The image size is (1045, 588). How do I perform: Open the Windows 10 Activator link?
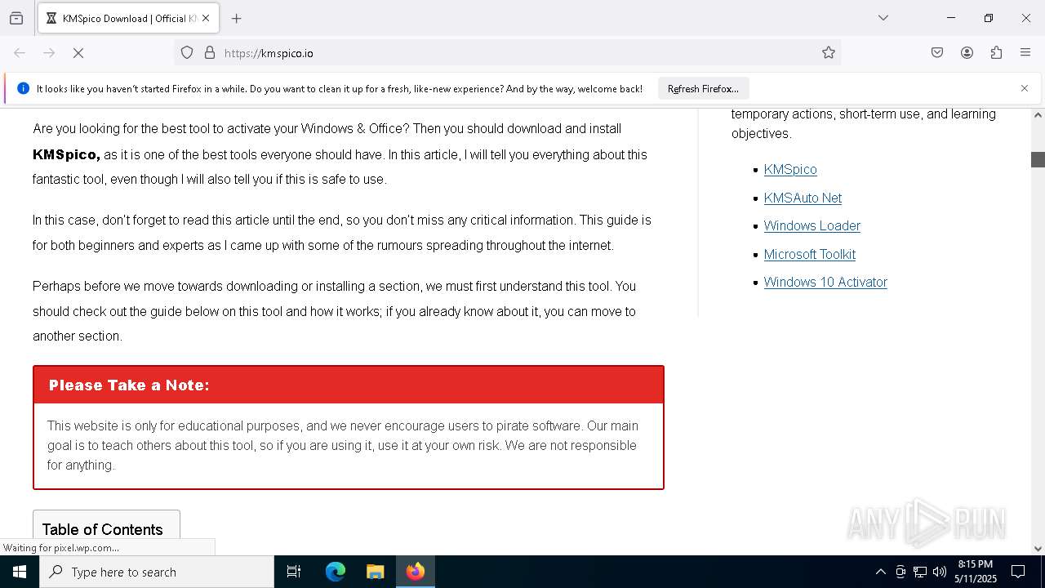tap(825, 283)
